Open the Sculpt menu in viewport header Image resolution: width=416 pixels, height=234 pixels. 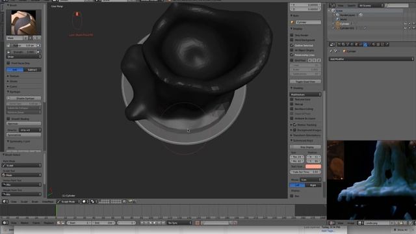pyautogui.click(x=24, y=201)
